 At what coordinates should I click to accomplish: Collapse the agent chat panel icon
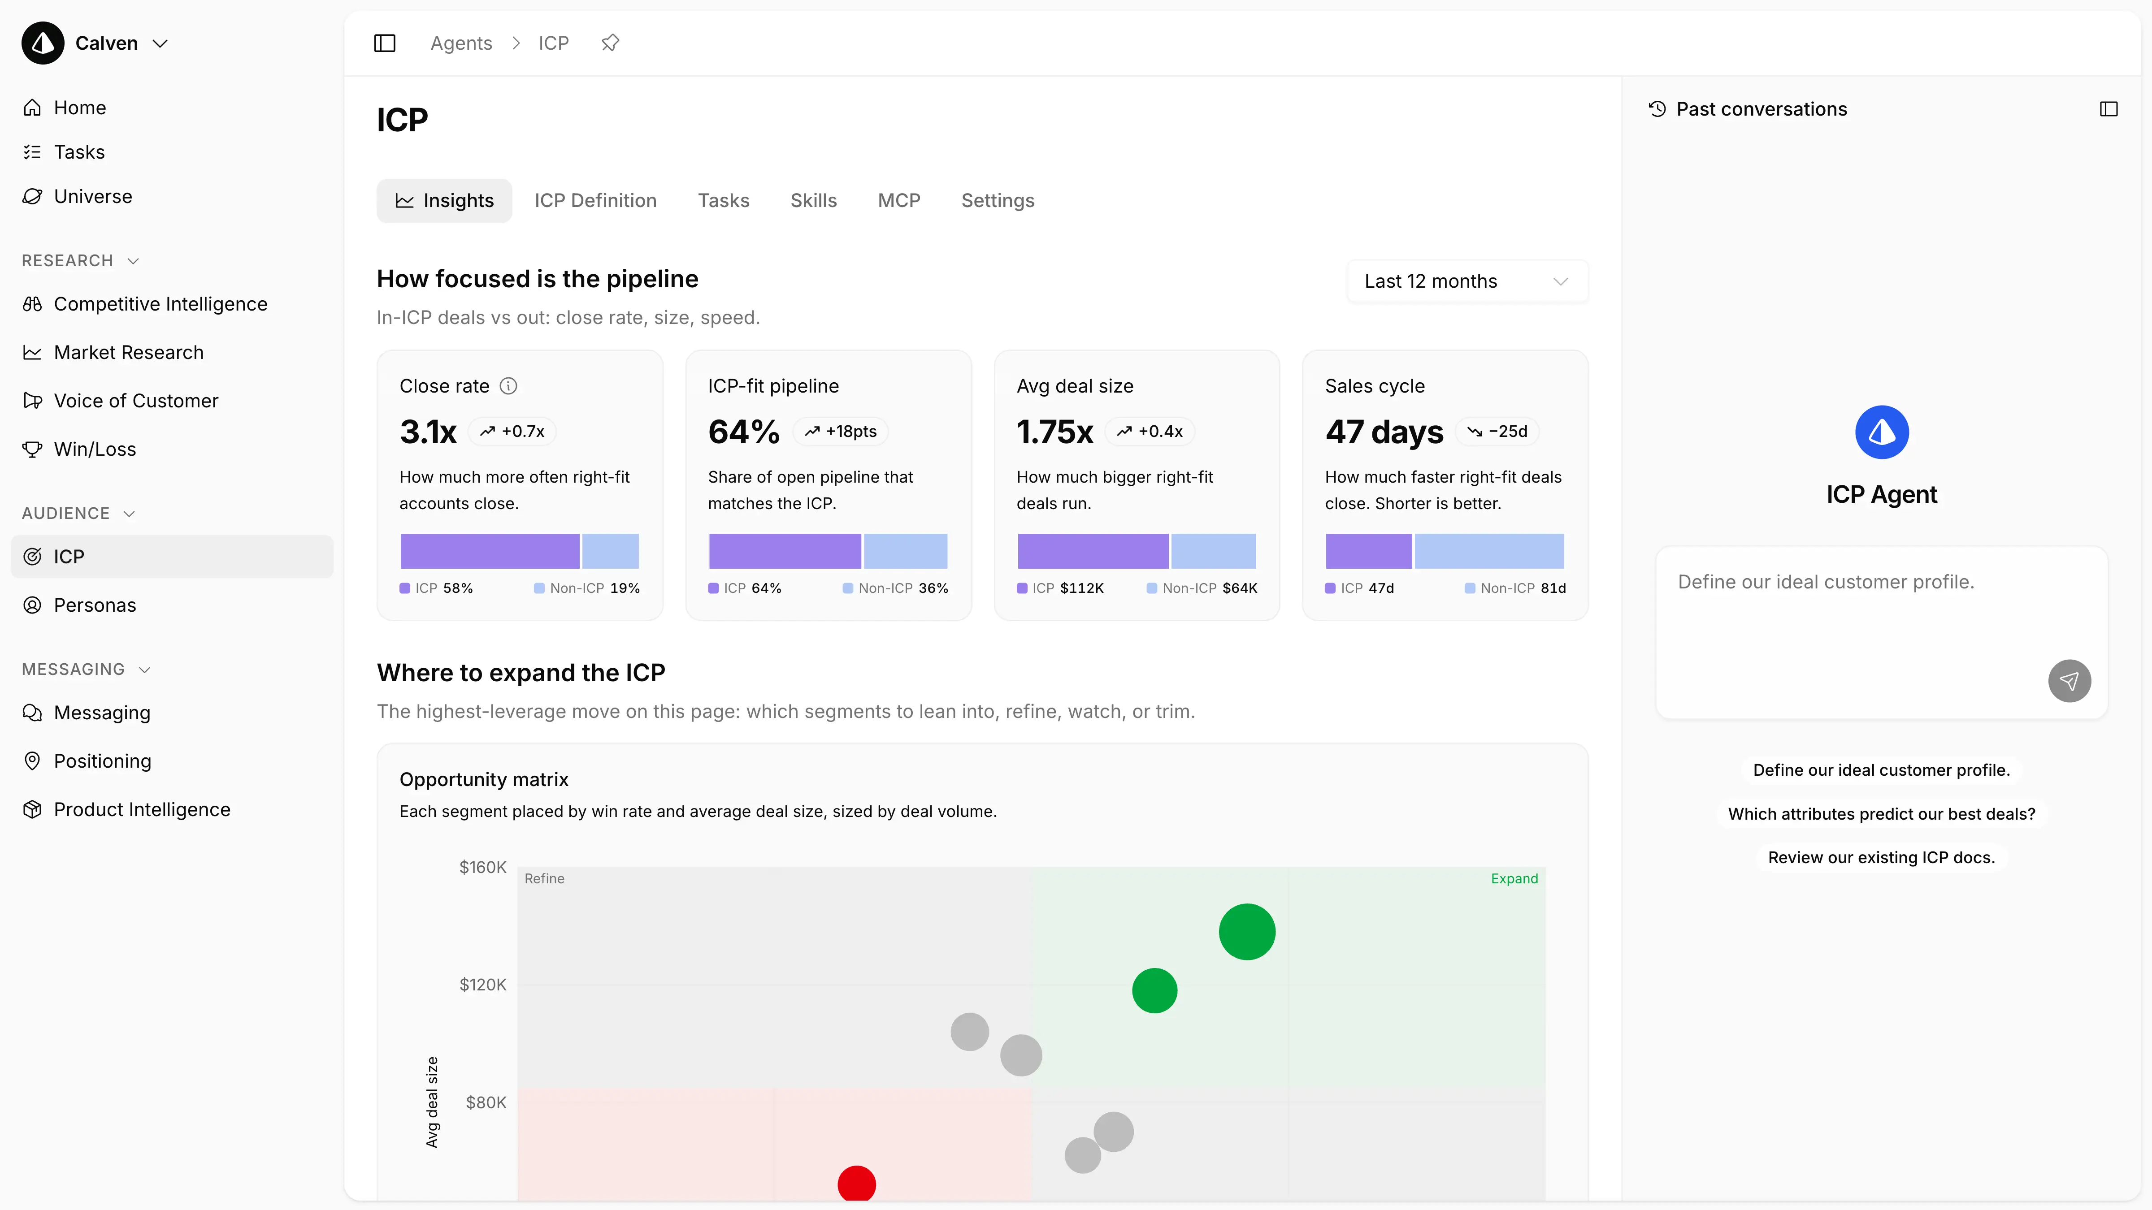coord(2109,109)
